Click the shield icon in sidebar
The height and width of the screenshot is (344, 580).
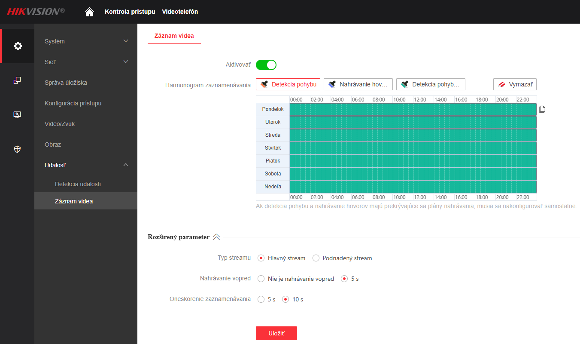18,149
